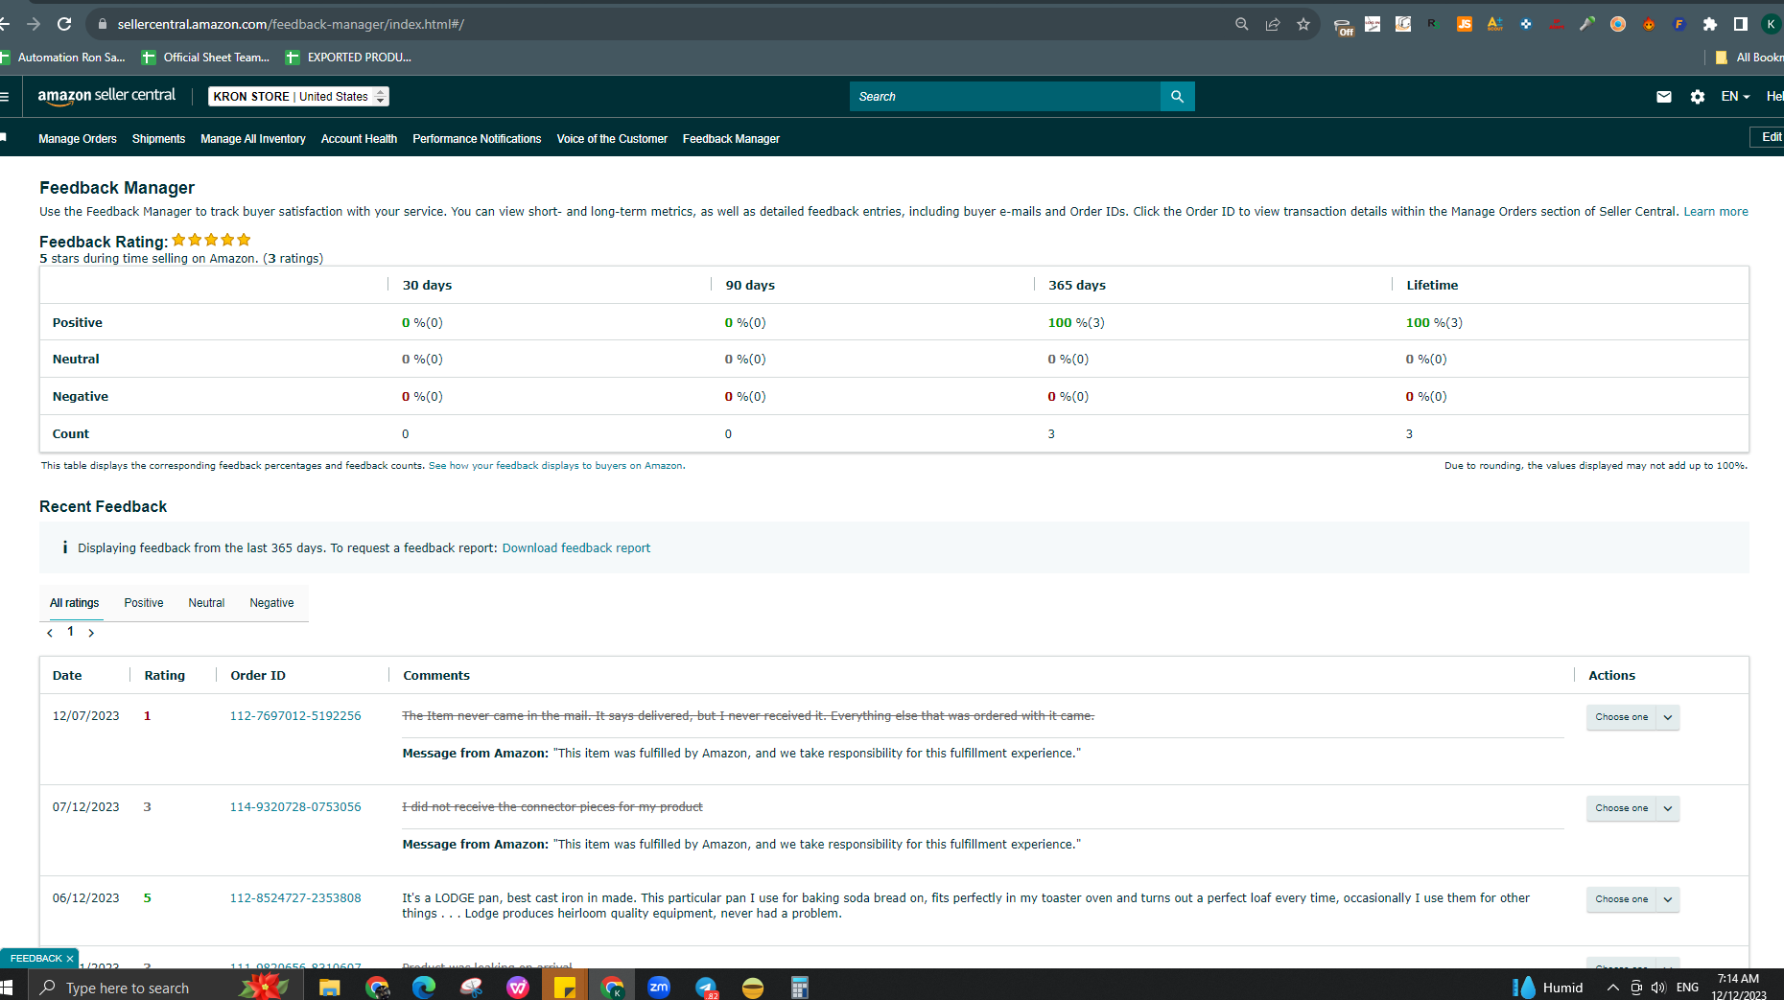Viewport: 1784px width, 1000px height.
Task: Click the Learn more link
Action: tap(1716, 212)
